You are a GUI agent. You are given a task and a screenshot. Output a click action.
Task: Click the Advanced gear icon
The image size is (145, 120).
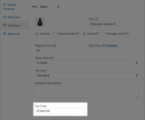tap(5, 34)
